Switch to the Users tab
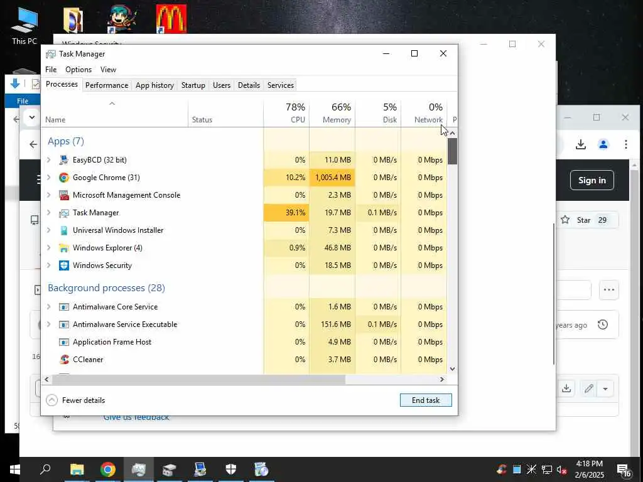 (222, 85)
